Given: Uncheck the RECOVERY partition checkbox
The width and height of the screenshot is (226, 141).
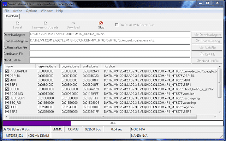Looking at the screenshot, I should coord(7,98).
